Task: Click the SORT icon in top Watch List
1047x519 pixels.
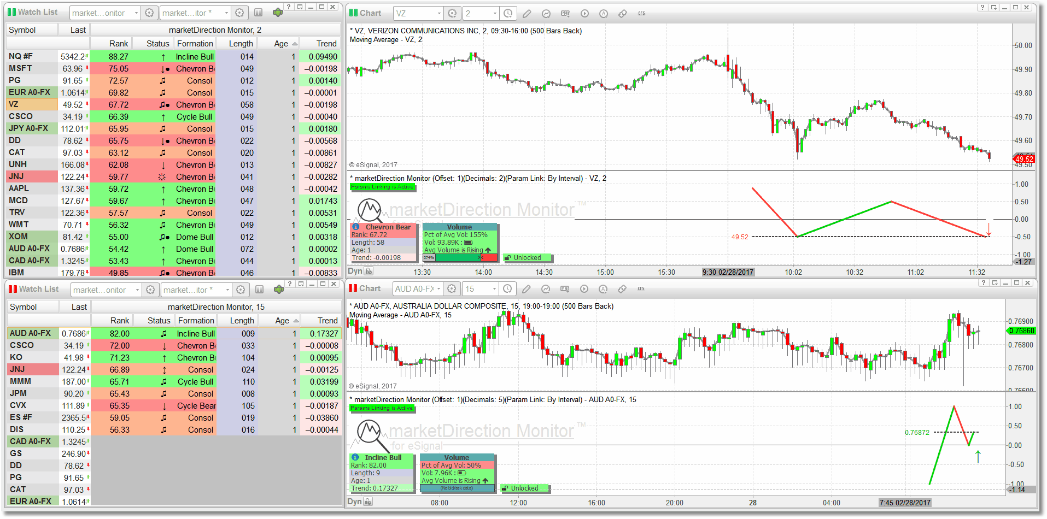Action: pyautogui.click(x=278, y=12)
